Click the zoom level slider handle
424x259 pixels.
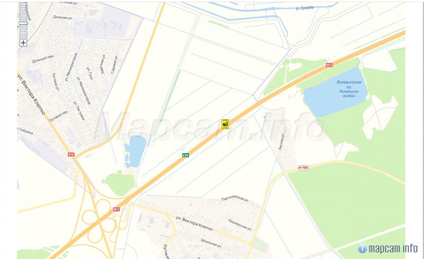pos(23,23)
